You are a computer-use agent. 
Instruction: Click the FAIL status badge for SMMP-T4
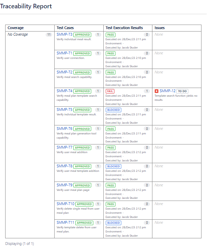(x=110, y=91)
